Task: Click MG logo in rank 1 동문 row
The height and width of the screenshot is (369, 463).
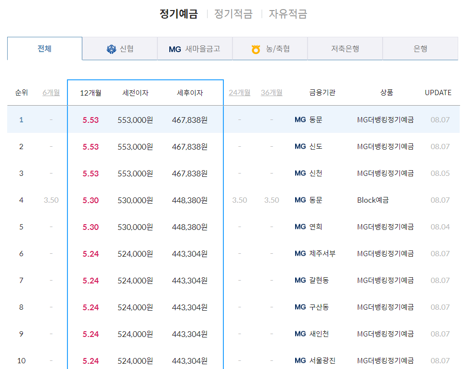Action: click(300, 120)
